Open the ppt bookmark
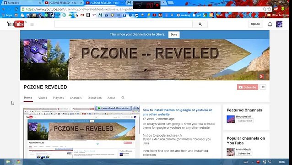Screen dimensions: 292x165 tap(197, 15)
